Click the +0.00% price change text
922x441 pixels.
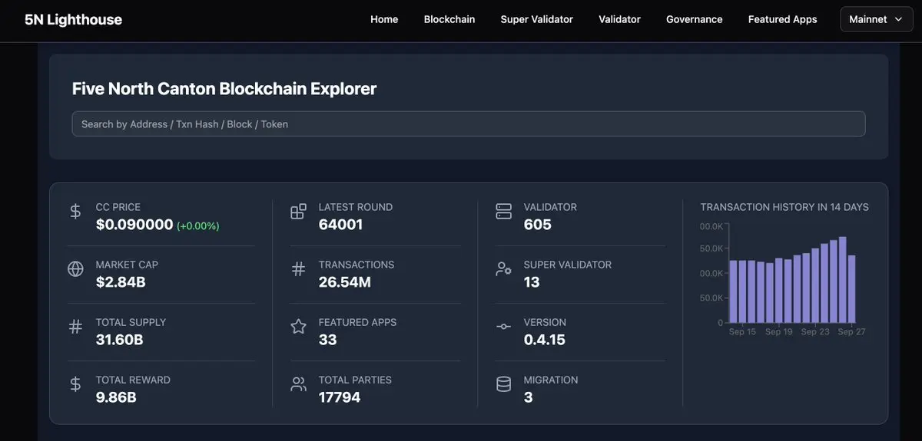click(x=198, y=226)
